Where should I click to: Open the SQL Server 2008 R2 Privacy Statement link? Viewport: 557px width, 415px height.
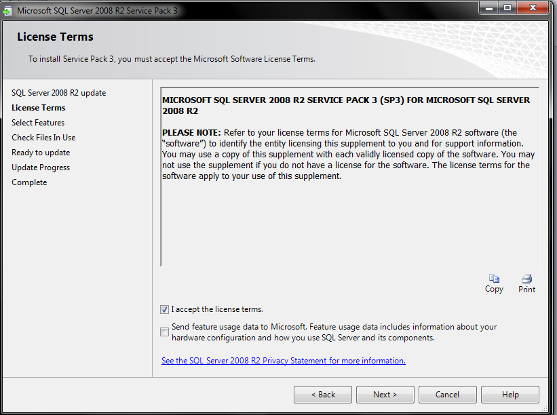coord(283,361)
